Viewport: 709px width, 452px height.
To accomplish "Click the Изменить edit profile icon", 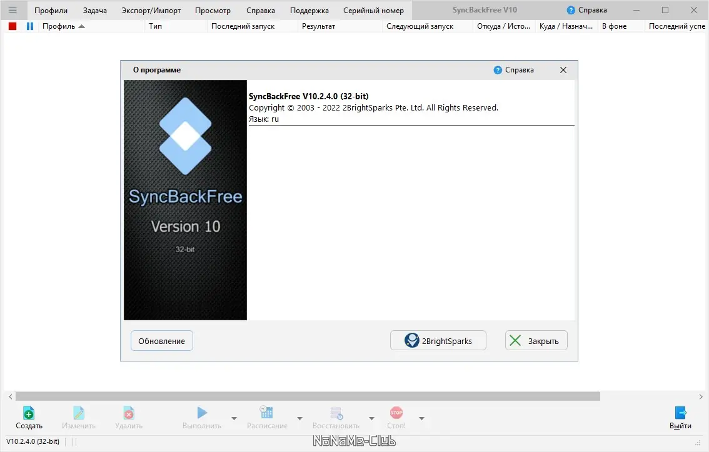I will [79, 413].
